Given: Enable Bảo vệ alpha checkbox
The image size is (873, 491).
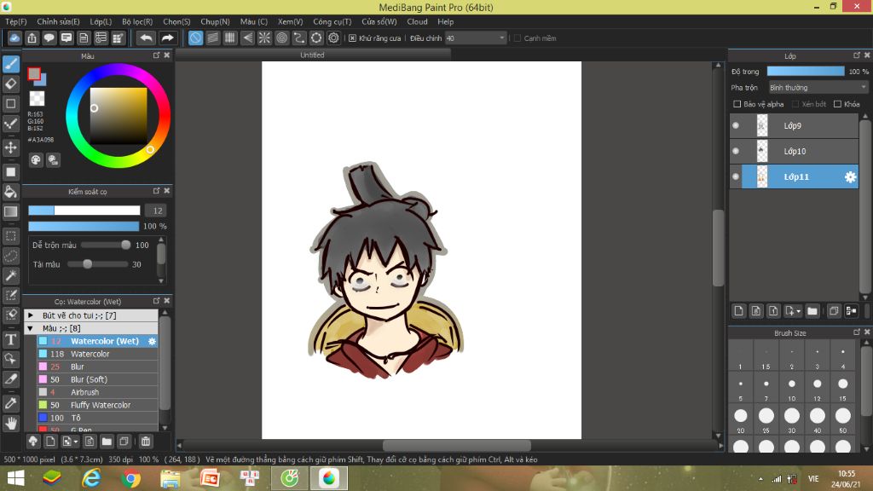Looking at the screenshot, I should pos(737,104).
